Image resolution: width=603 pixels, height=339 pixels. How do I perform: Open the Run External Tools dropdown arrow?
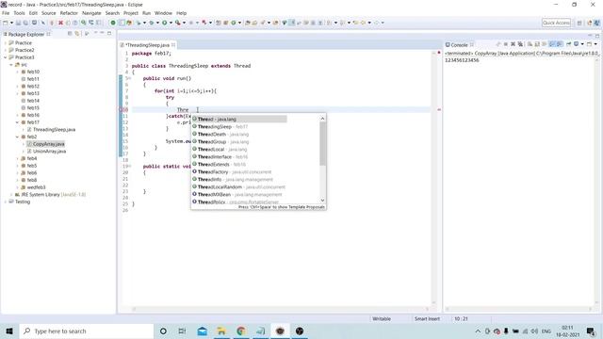click(185, 23)
